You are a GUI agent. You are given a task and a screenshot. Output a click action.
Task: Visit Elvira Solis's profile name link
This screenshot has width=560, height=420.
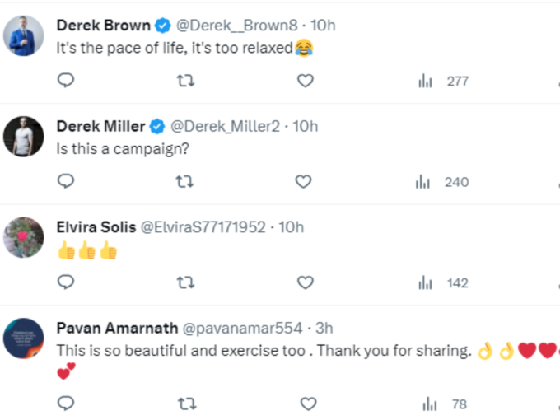point(96,227)
